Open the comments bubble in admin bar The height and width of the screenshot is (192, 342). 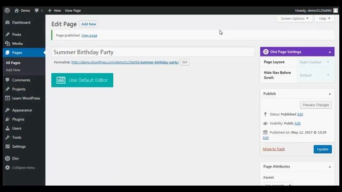37,11
